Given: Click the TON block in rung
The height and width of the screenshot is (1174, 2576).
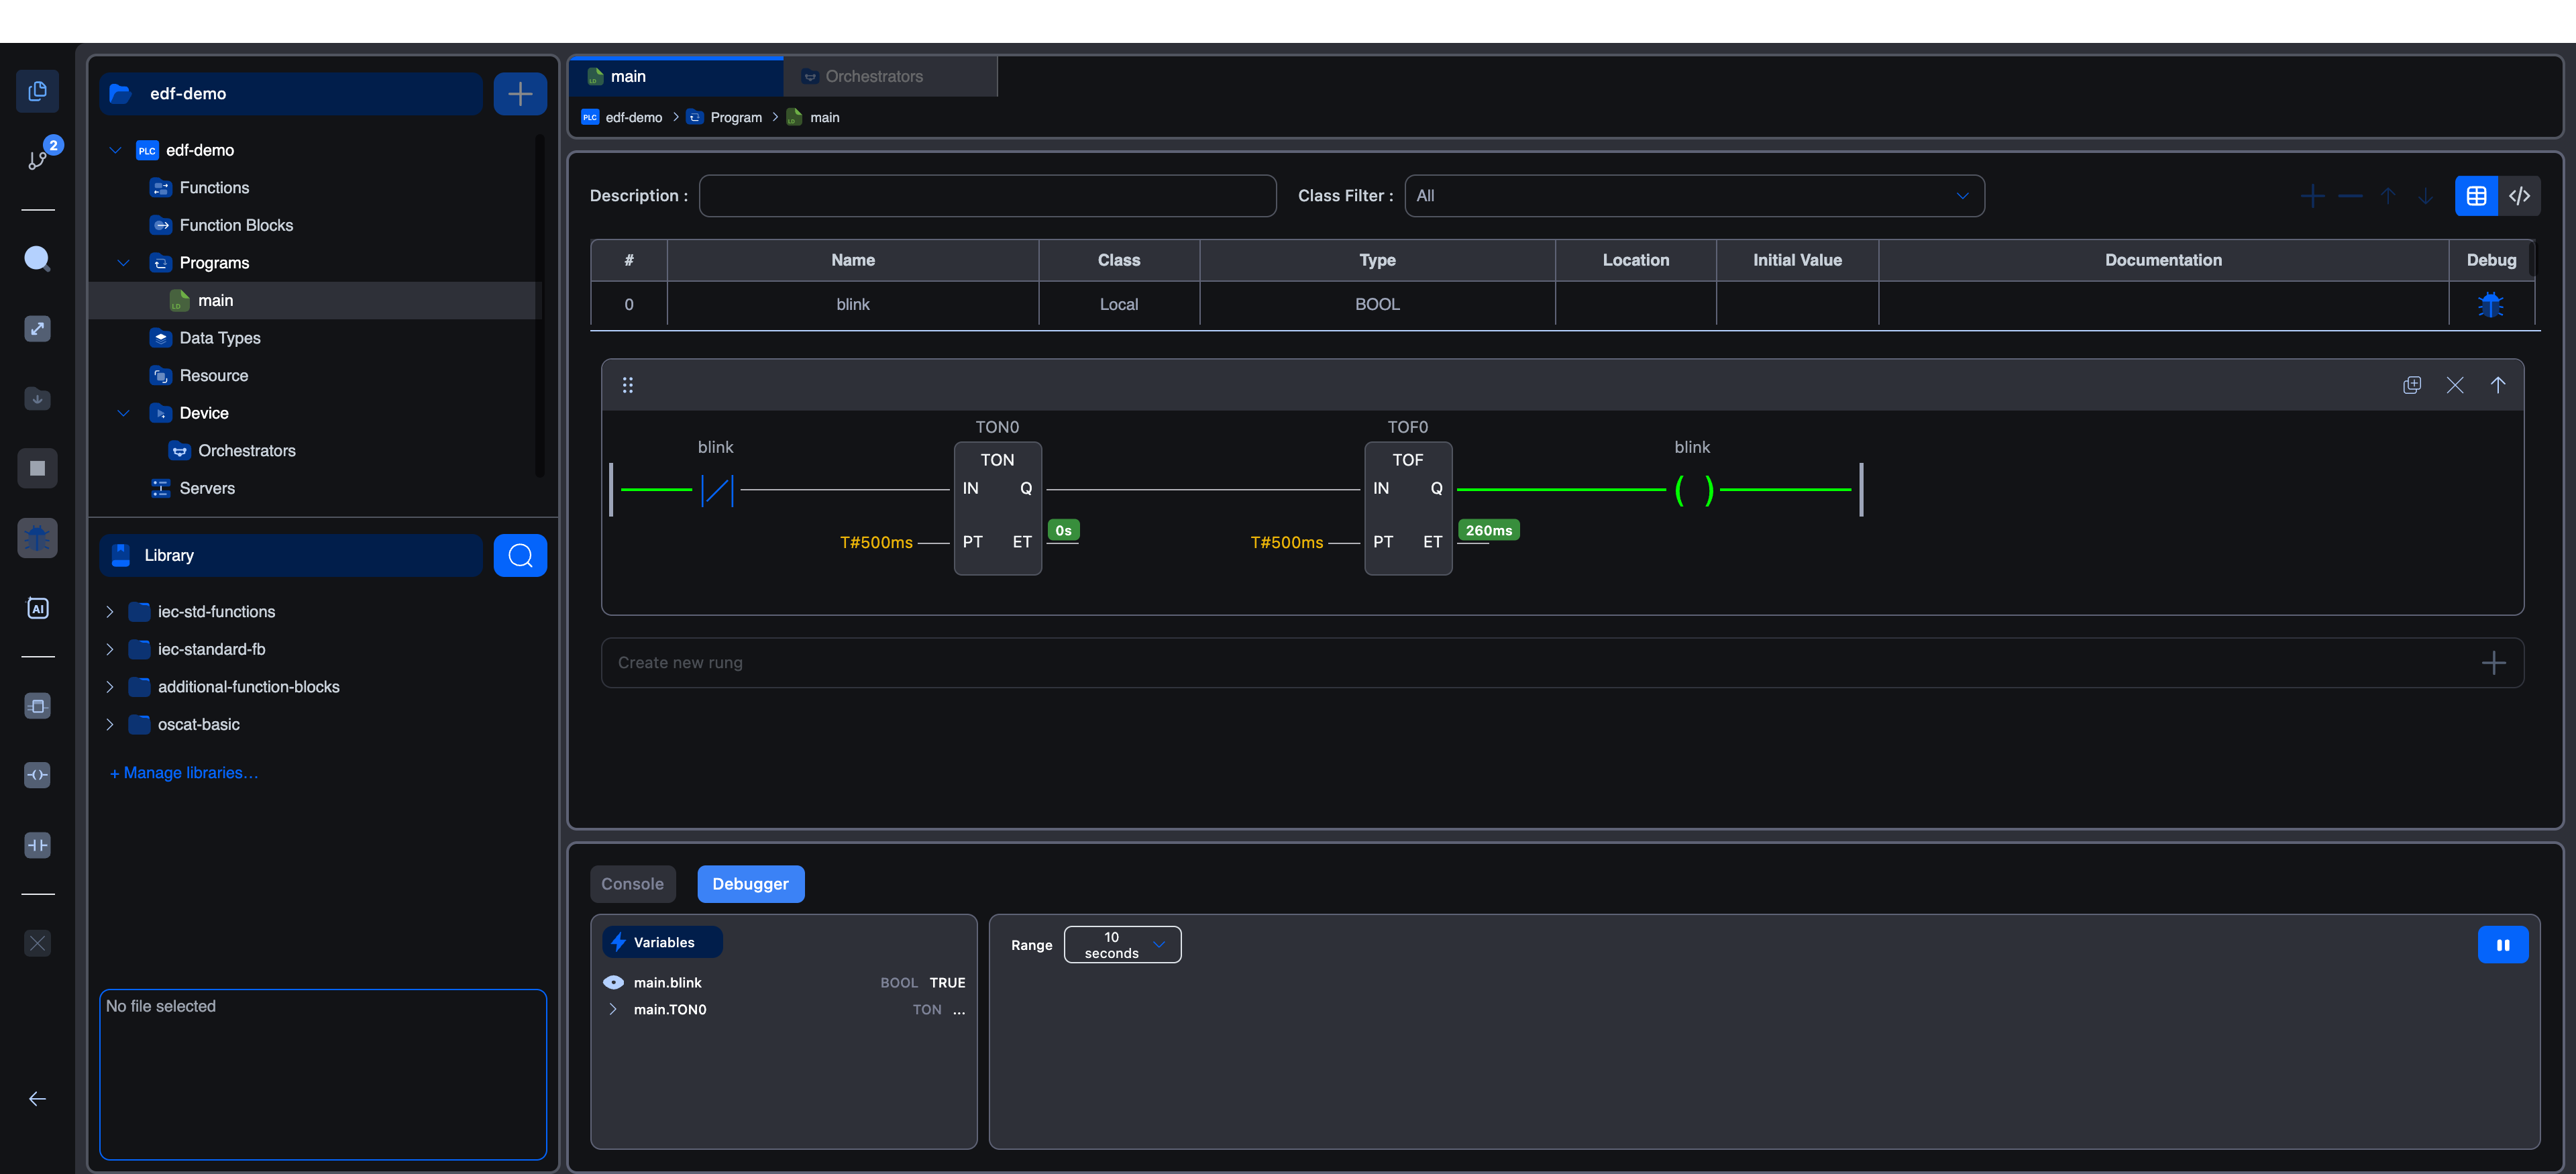Looking at the screenshot, I should pos(997,509).
